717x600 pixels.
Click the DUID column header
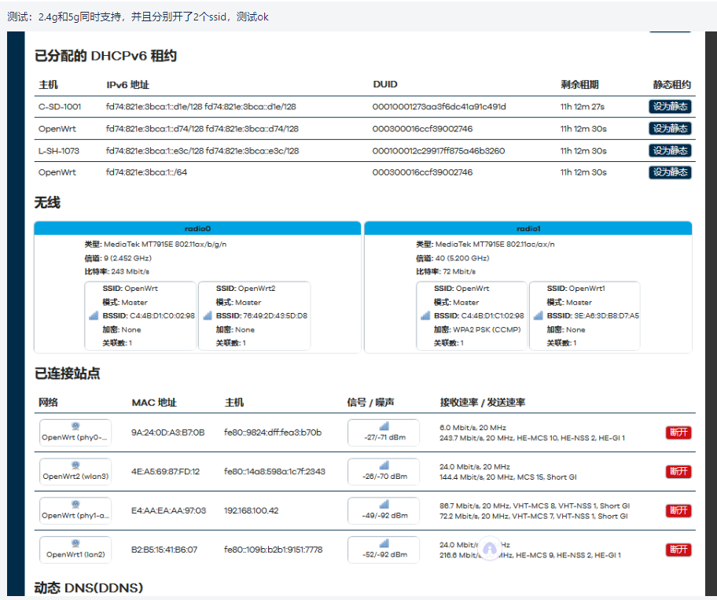click(385, 85)
